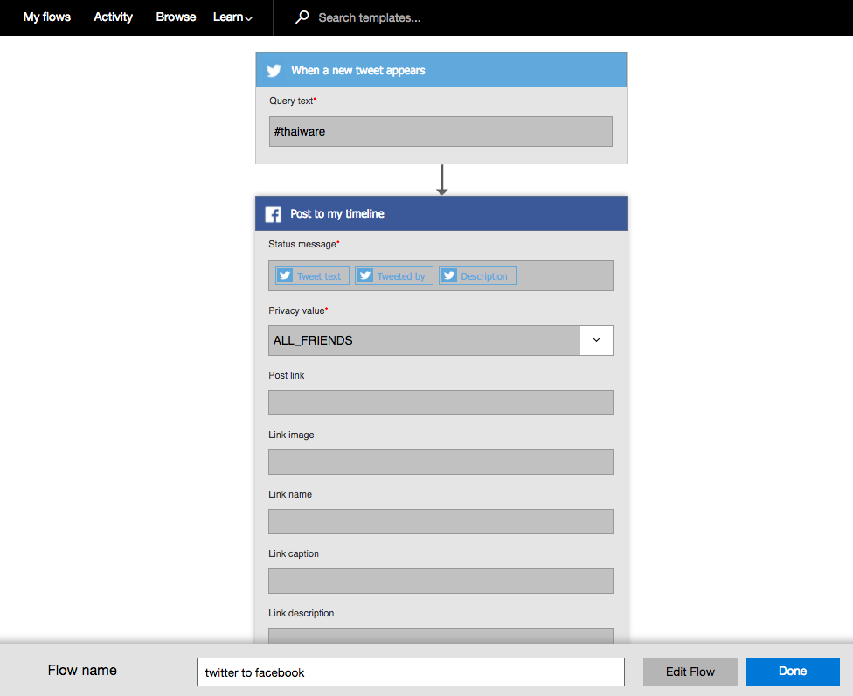
Task: Select the Description token
Action: [x=477, y=276]
